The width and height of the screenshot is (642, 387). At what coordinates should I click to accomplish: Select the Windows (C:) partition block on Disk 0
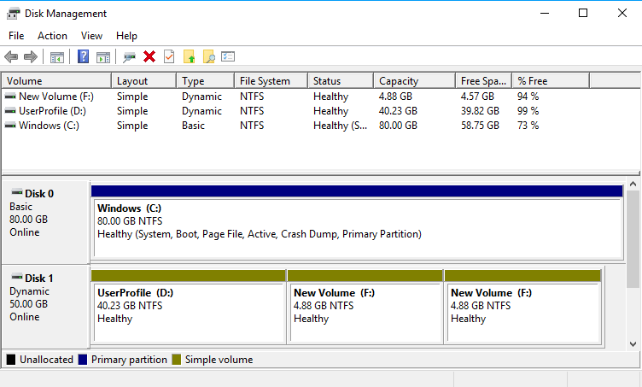(x=357, y=227)
